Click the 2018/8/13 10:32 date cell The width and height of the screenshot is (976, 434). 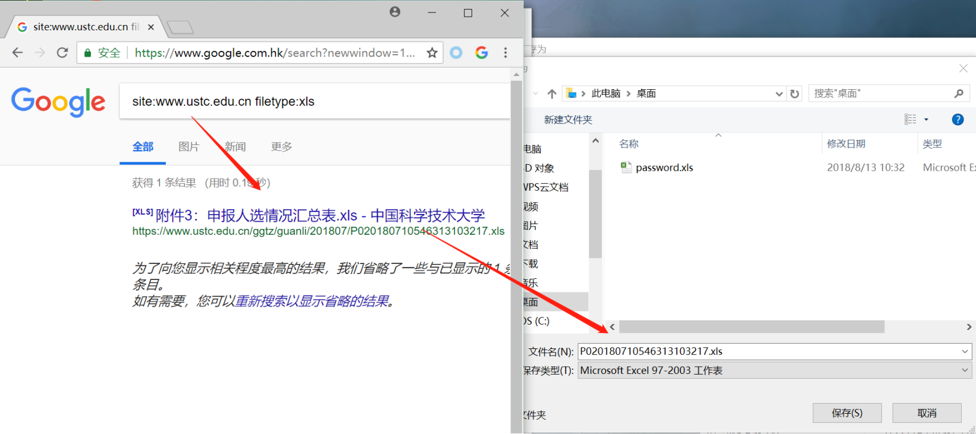[x=865, y=168]
